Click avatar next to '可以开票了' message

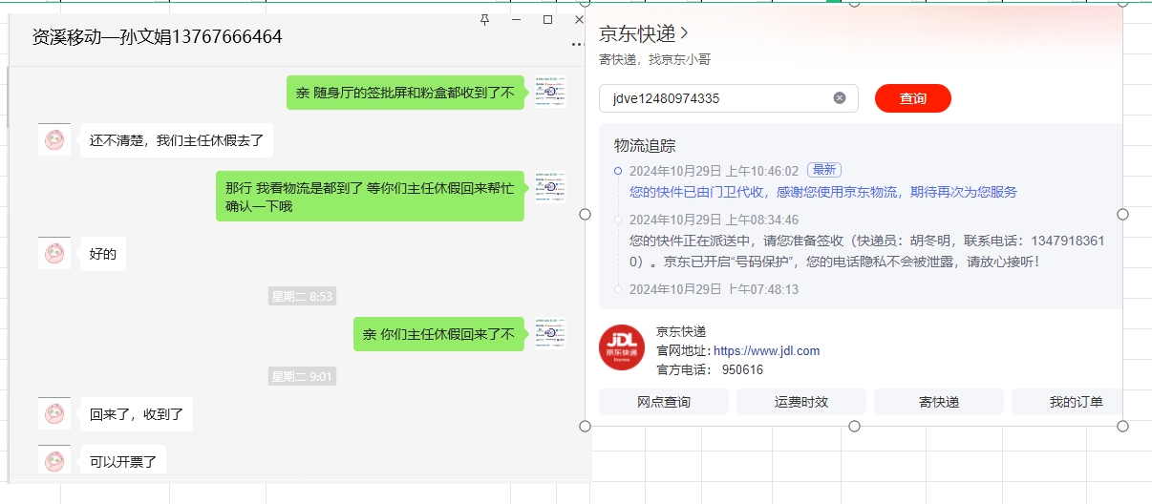(x=54, y=459)
